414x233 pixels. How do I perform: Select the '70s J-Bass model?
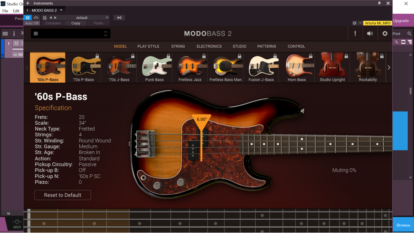tap(119, 67)
